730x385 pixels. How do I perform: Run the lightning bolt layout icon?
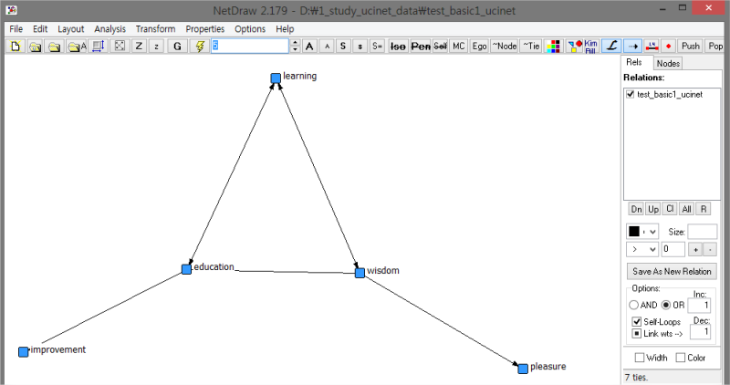point(200,47)
